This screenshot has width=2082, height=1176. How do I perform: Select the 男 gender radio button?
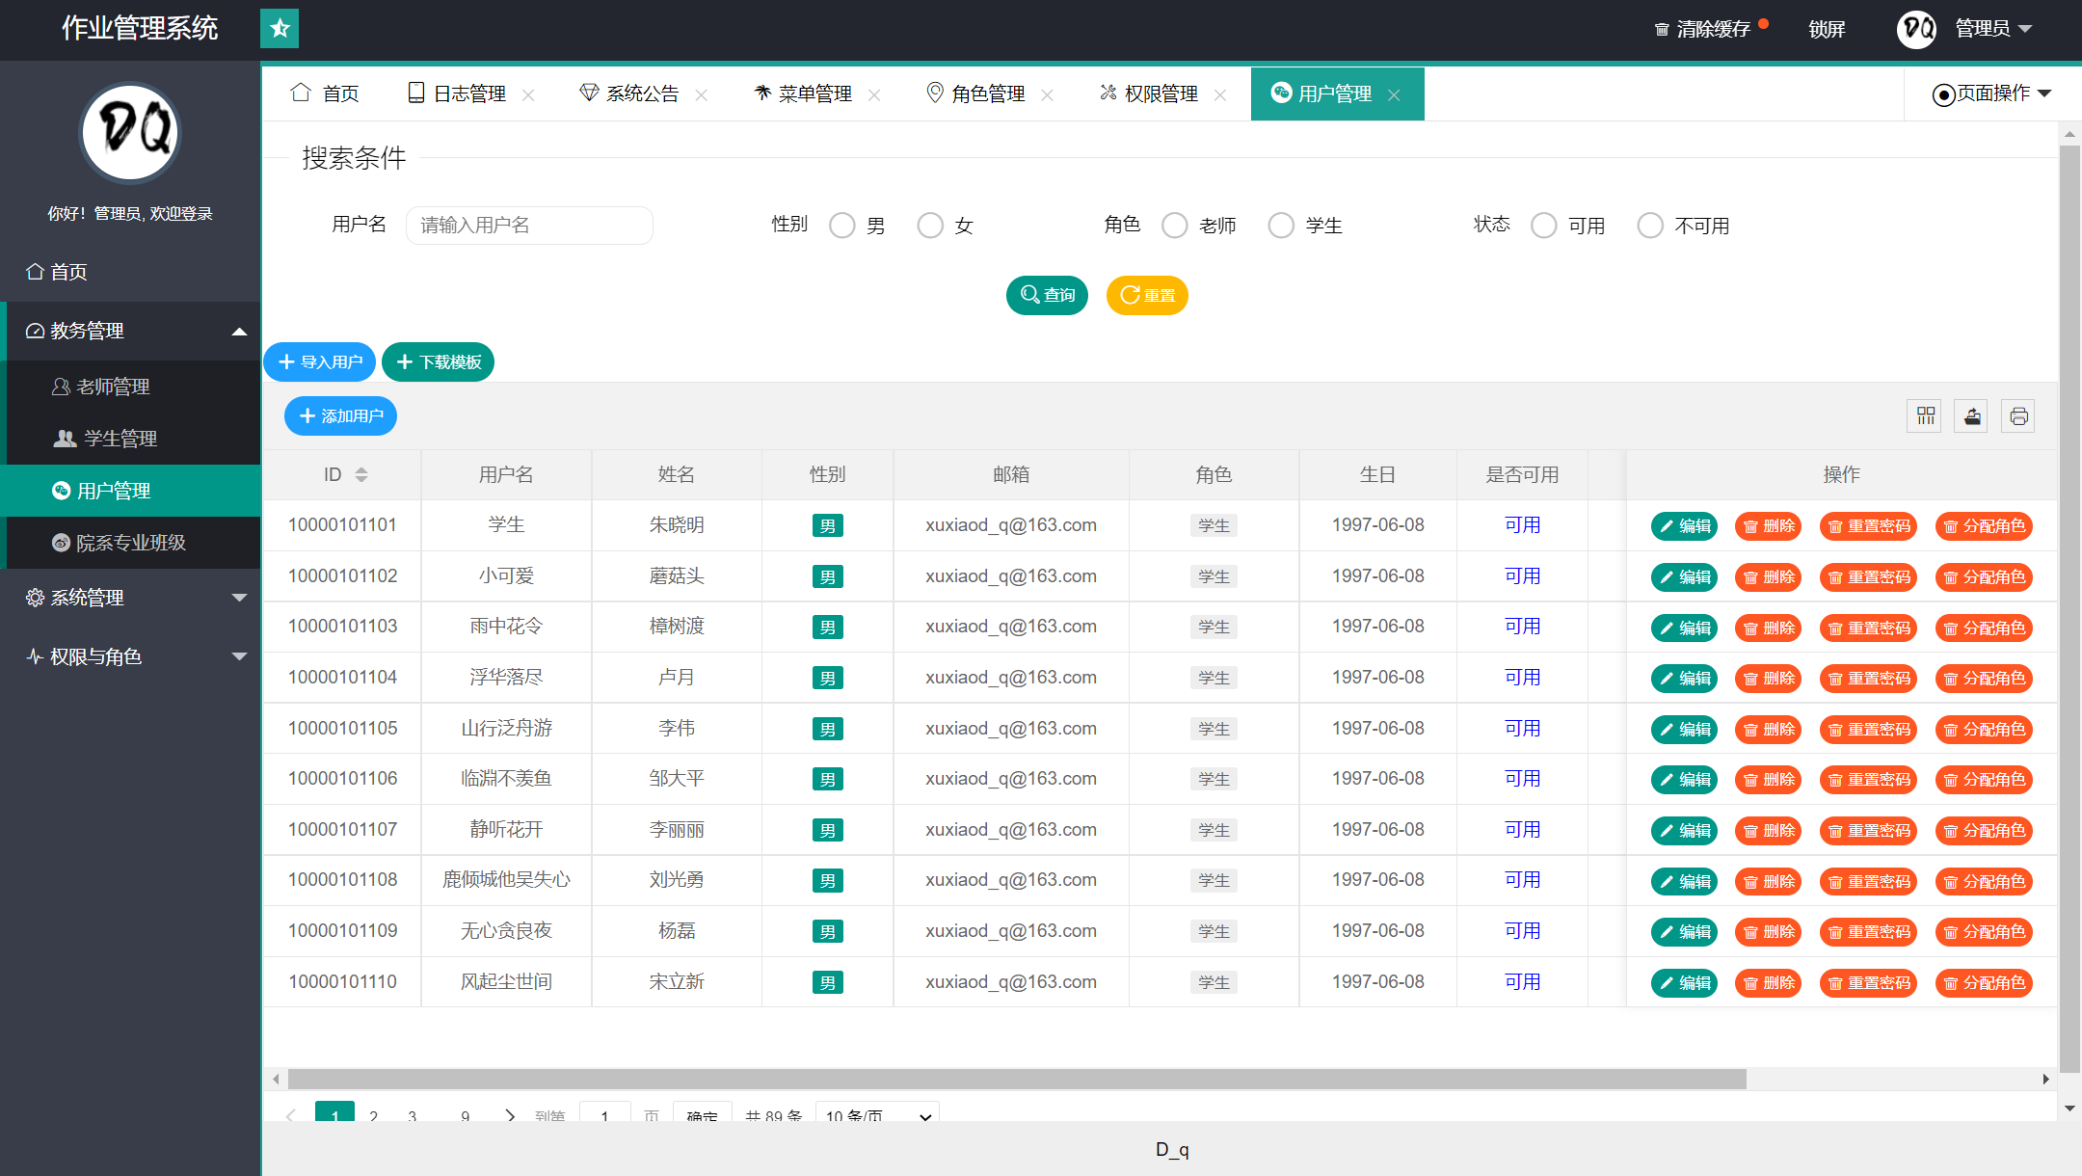pos(842,226)
